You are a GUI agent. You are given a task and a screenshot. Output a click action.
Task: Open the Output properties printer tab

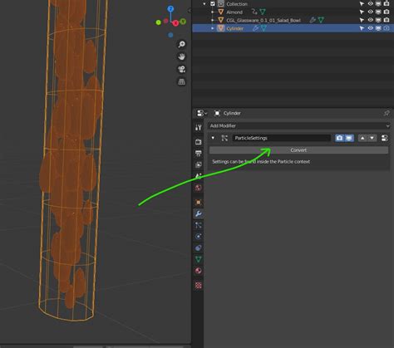point(198,153)
